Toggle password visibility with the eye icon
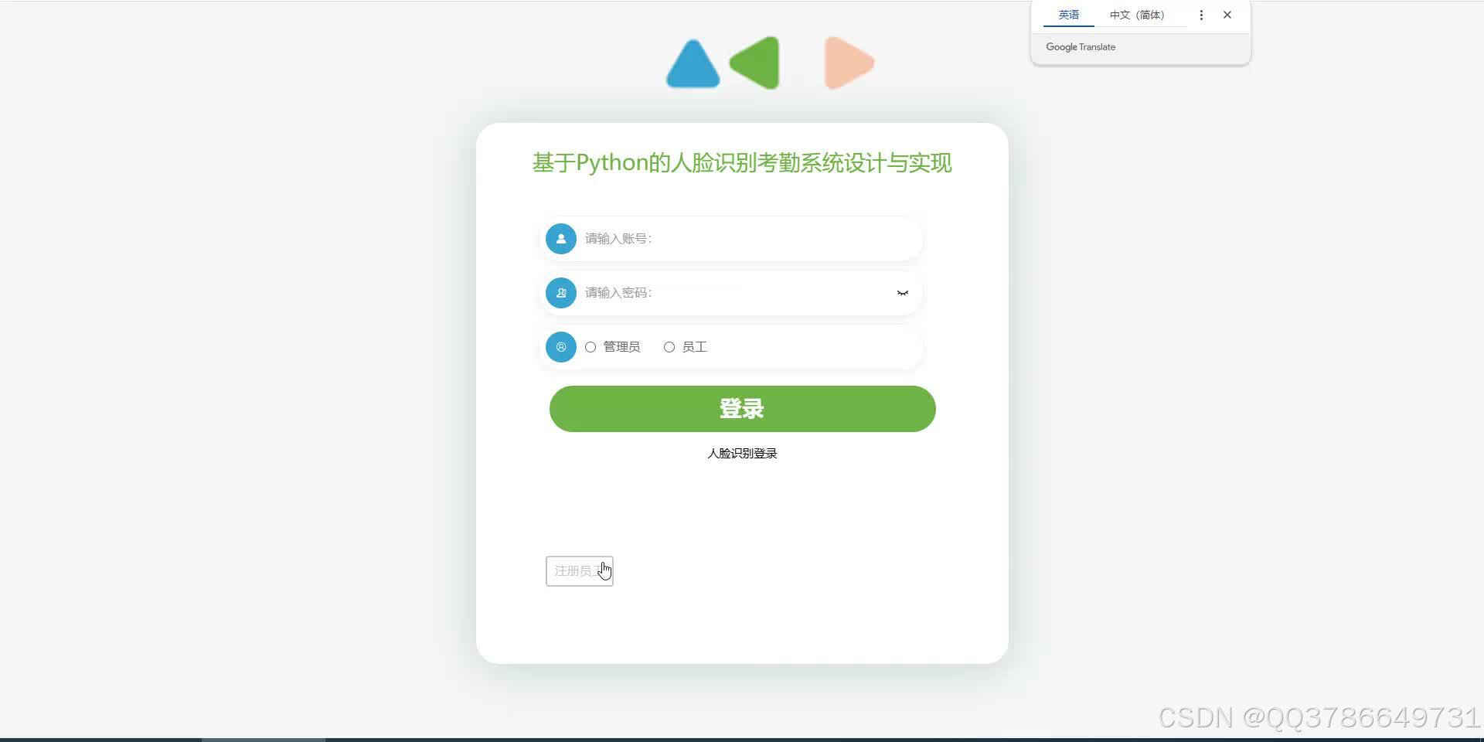 click(x=902, y=293)
